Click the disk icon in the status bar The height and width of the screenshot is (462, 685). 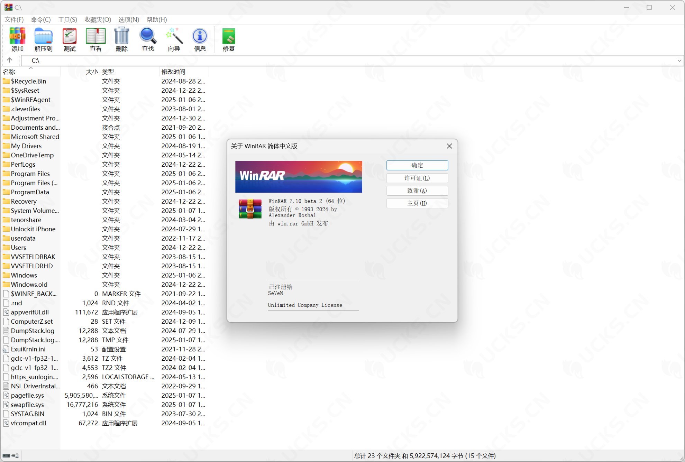(x=6, y=456)
